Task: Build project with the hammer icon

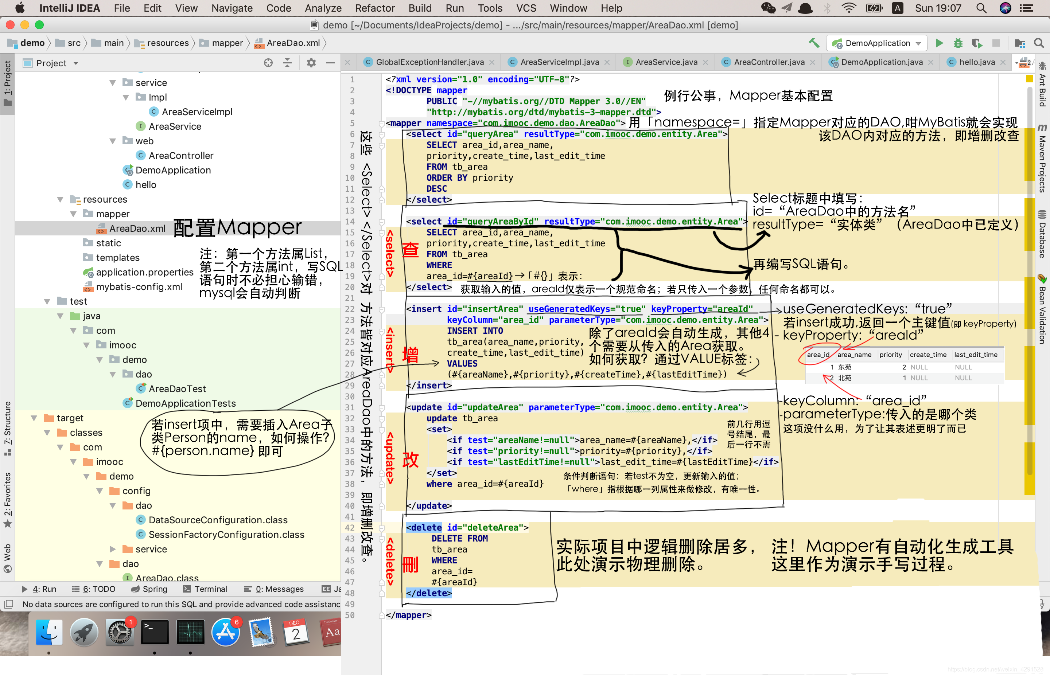Action: tap(814, 43)
